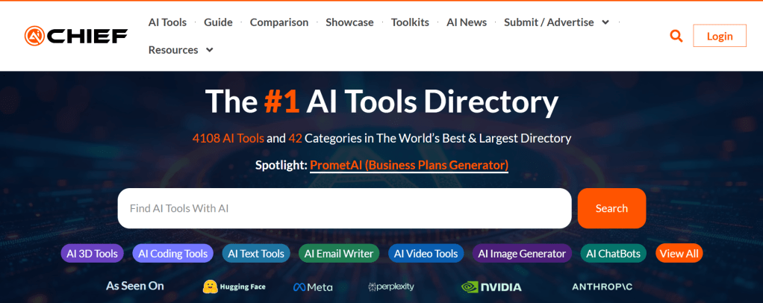The height and width of the screenshot is (303, 763).
Task: Open the AI Tools menu item
Action: (167, 22)
